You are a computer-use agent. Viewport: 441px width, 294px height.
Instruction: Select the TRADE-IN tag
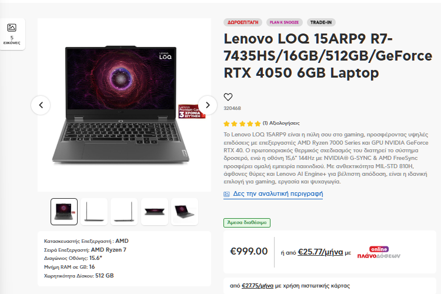point(321,22)
